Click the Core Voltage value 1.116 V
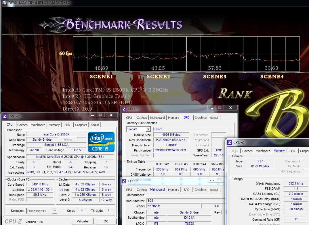The width and height of the screenshot is (309, 225). tap(76, 150)
